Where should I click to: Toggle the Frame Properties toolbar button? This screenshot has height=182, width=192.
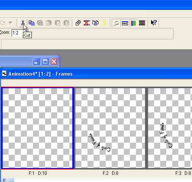125,23
